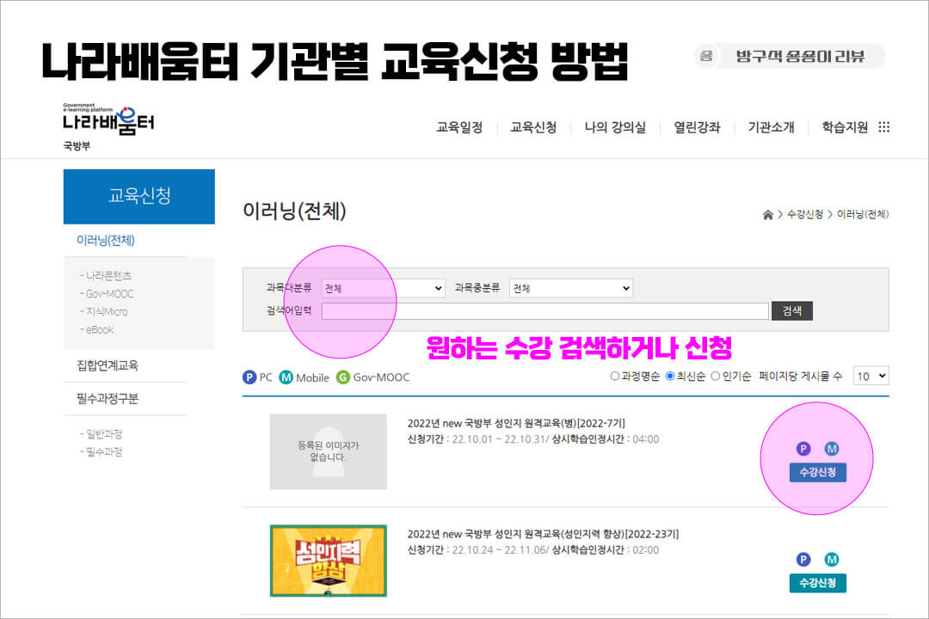Open the 성인지력 향상 course thumbnail

point(329,561)
